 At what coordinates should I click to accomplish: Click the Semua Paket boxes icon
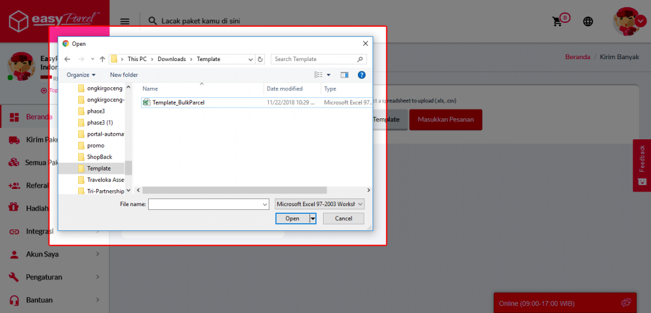(15, 162)
